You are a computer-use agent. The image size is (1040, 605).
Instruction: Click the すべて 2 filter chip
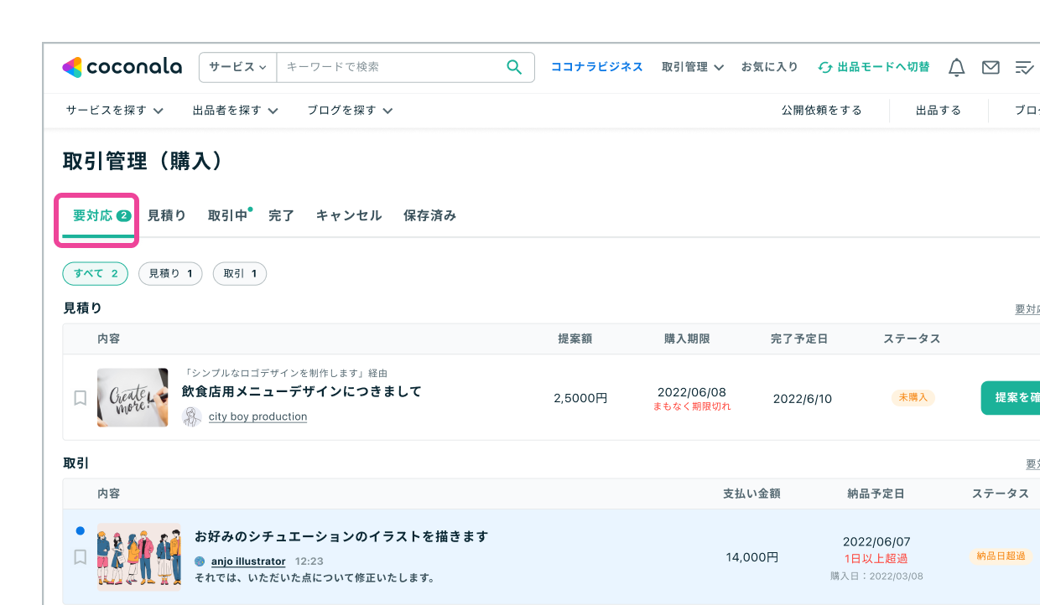point(95,273)
